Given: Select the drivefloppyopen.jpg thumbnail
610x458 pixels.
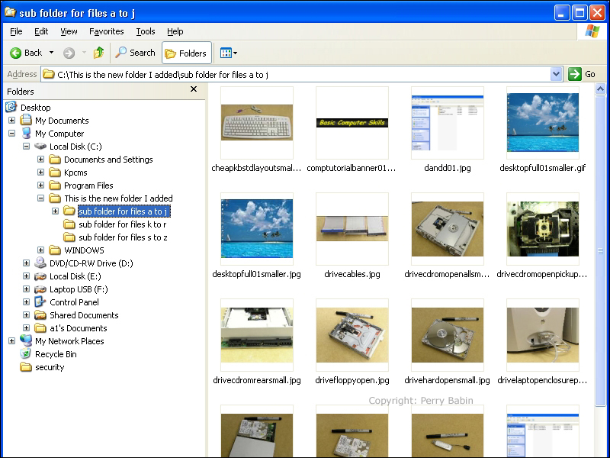Looking at the screenshot, I should (x=352, y=335).
